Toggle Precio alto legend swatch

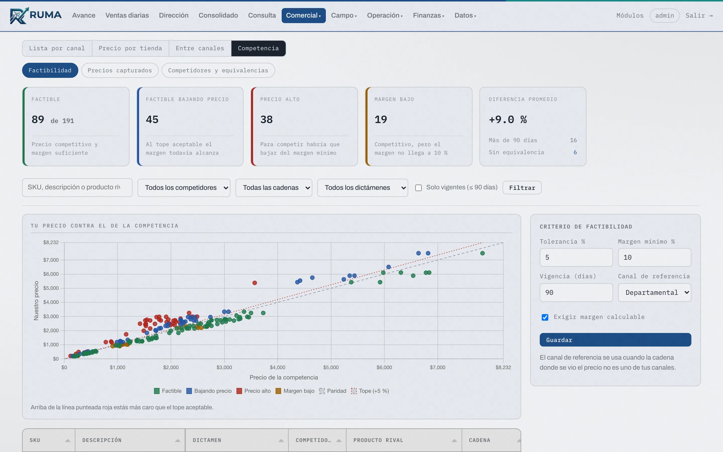[x=239, y=391]
